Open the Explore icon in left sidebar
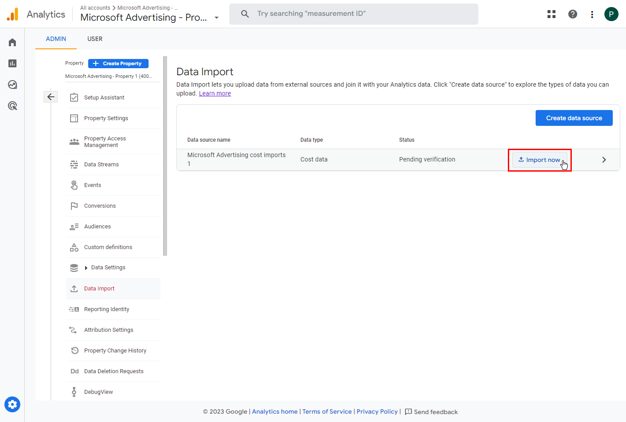 tap(12, 84)
